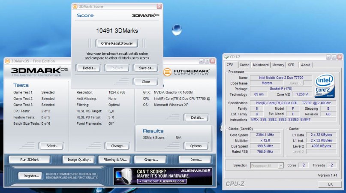346x193 pixels.
Task: Switch to Memory tab in CPU-Z
Action: pos(278,65)
